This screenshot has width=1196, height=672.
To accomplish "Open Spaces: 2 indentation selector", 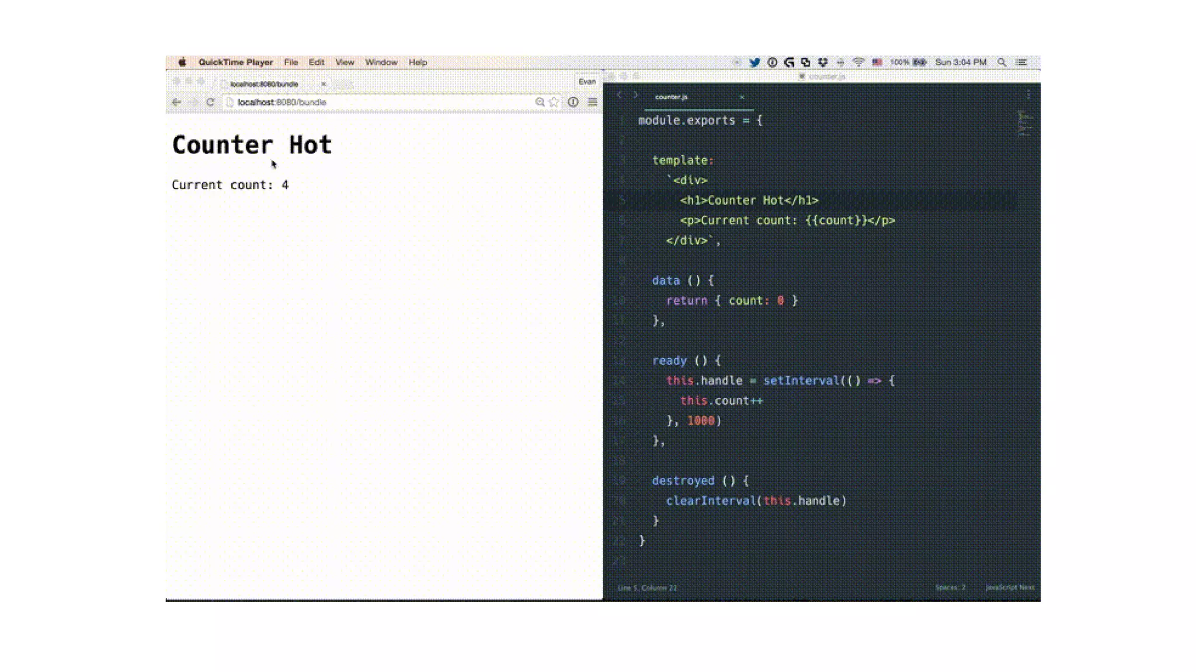I will point(950,587).
